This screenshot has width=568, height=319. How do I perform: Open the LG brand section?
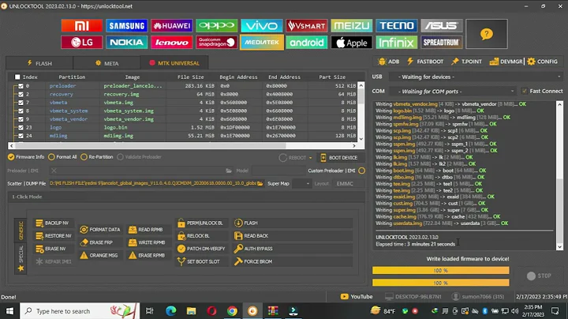click(x=82, y=43)
